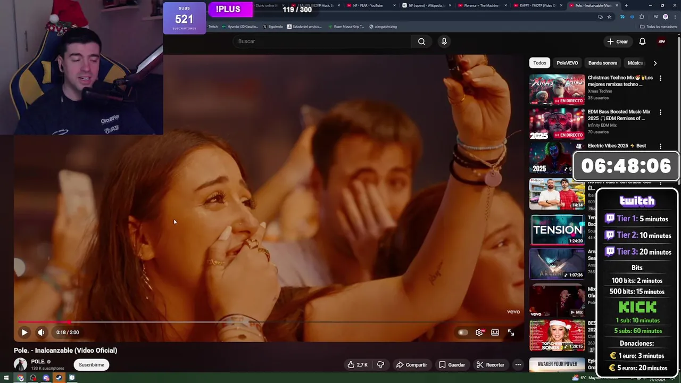
Task: Dislike the video with thumbs-down
Action: click(x=380, y=365)
